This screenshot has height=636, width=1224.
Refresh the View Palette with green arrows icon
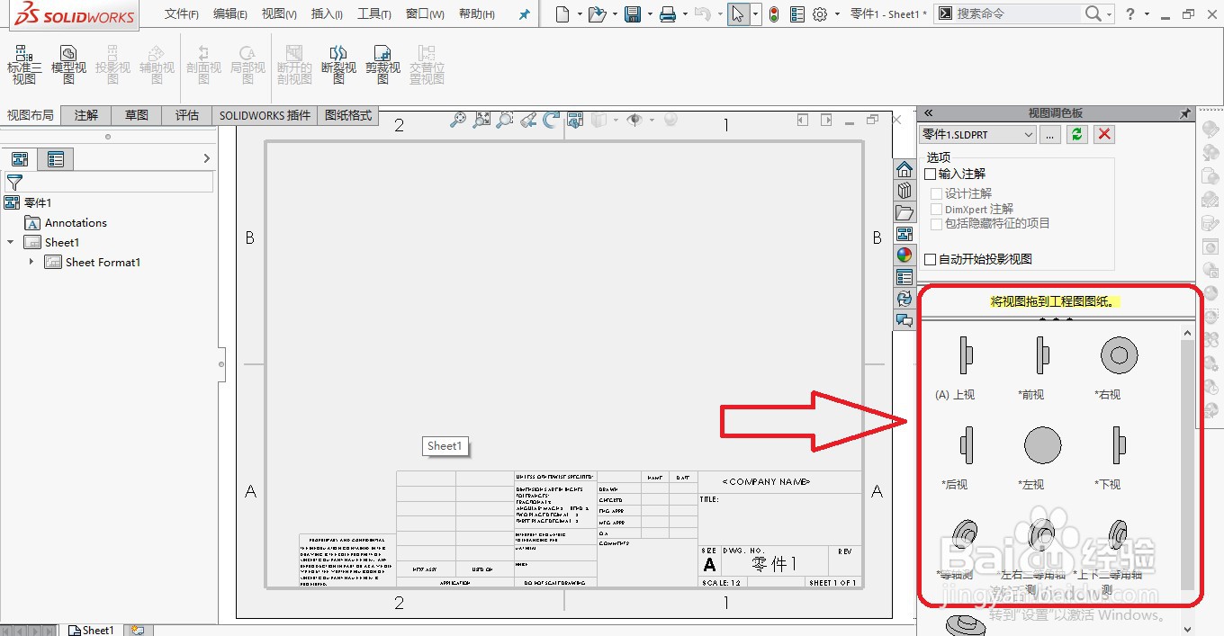coord(1076,134)
